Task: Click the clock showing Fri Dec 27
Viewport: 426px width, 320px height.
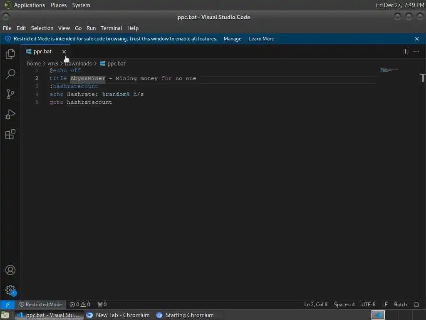Action: click(x=400, y=5)
